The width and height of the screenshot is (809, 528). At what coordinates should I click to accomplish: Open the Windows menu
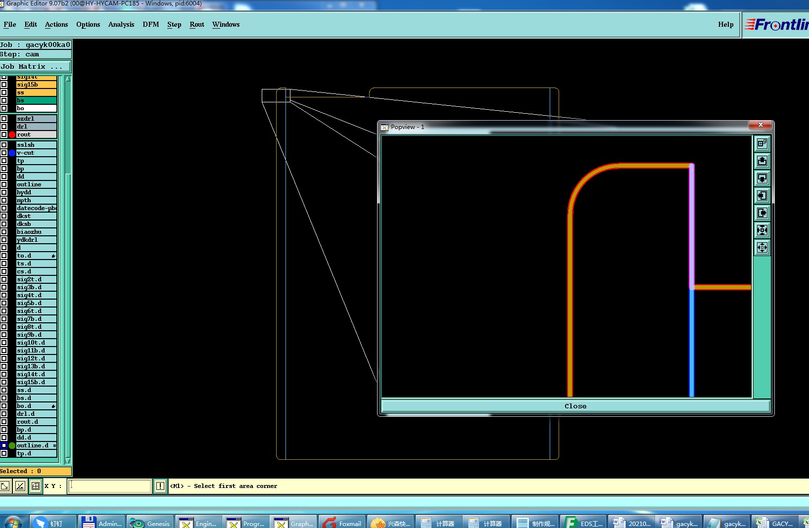pos(226,24)
